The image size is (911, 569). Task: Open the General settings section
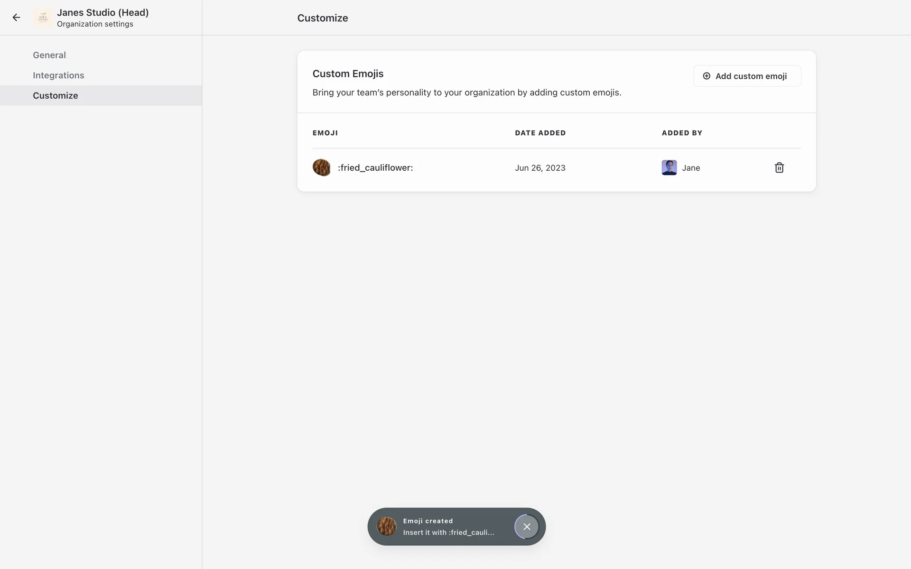49,55
